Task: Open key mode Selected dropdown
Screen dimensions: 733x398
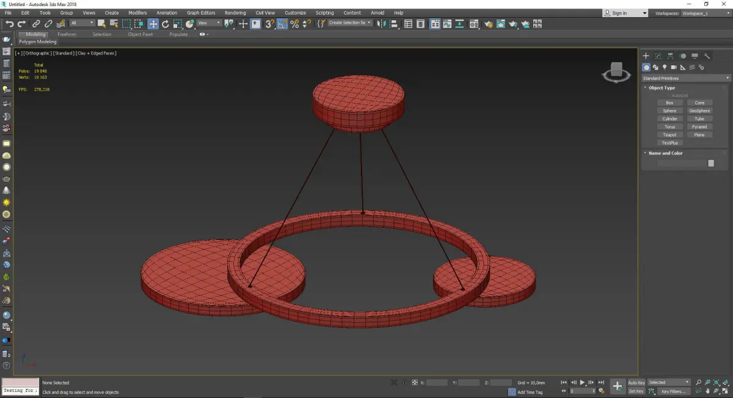Action: point(669,382)
